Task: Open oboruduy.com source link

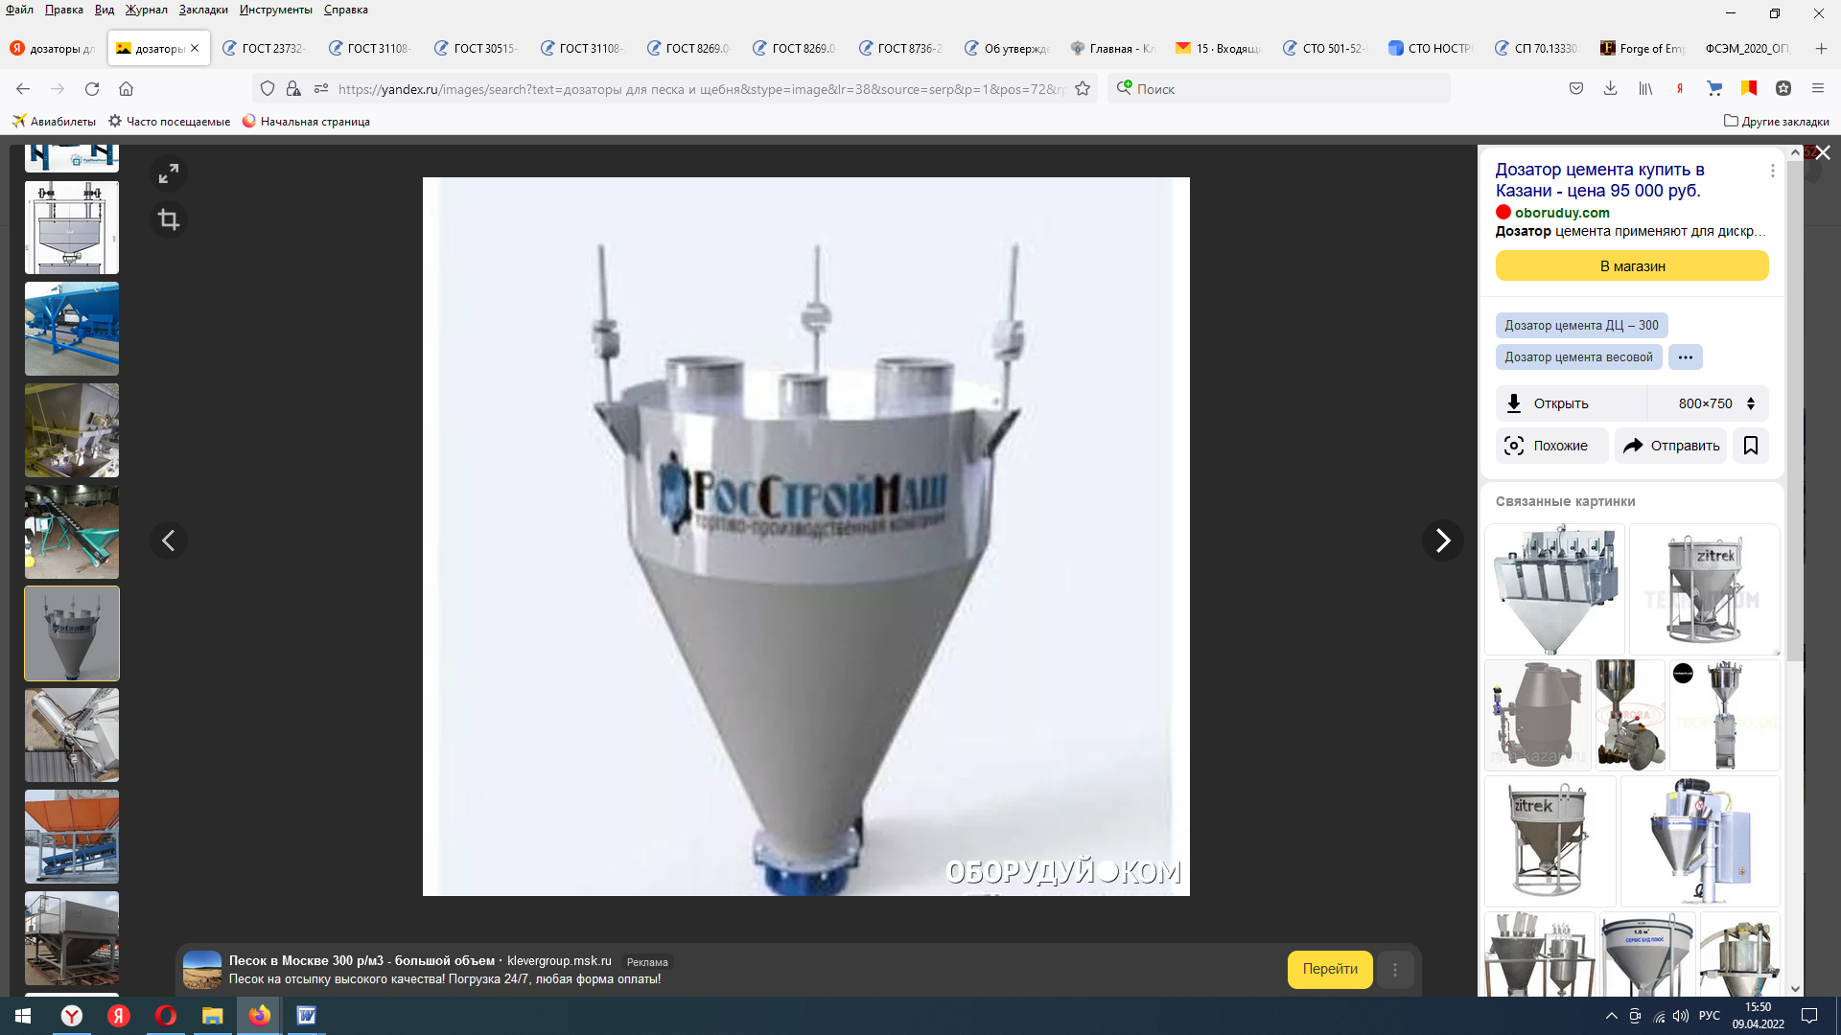Action: [1562, 213]
